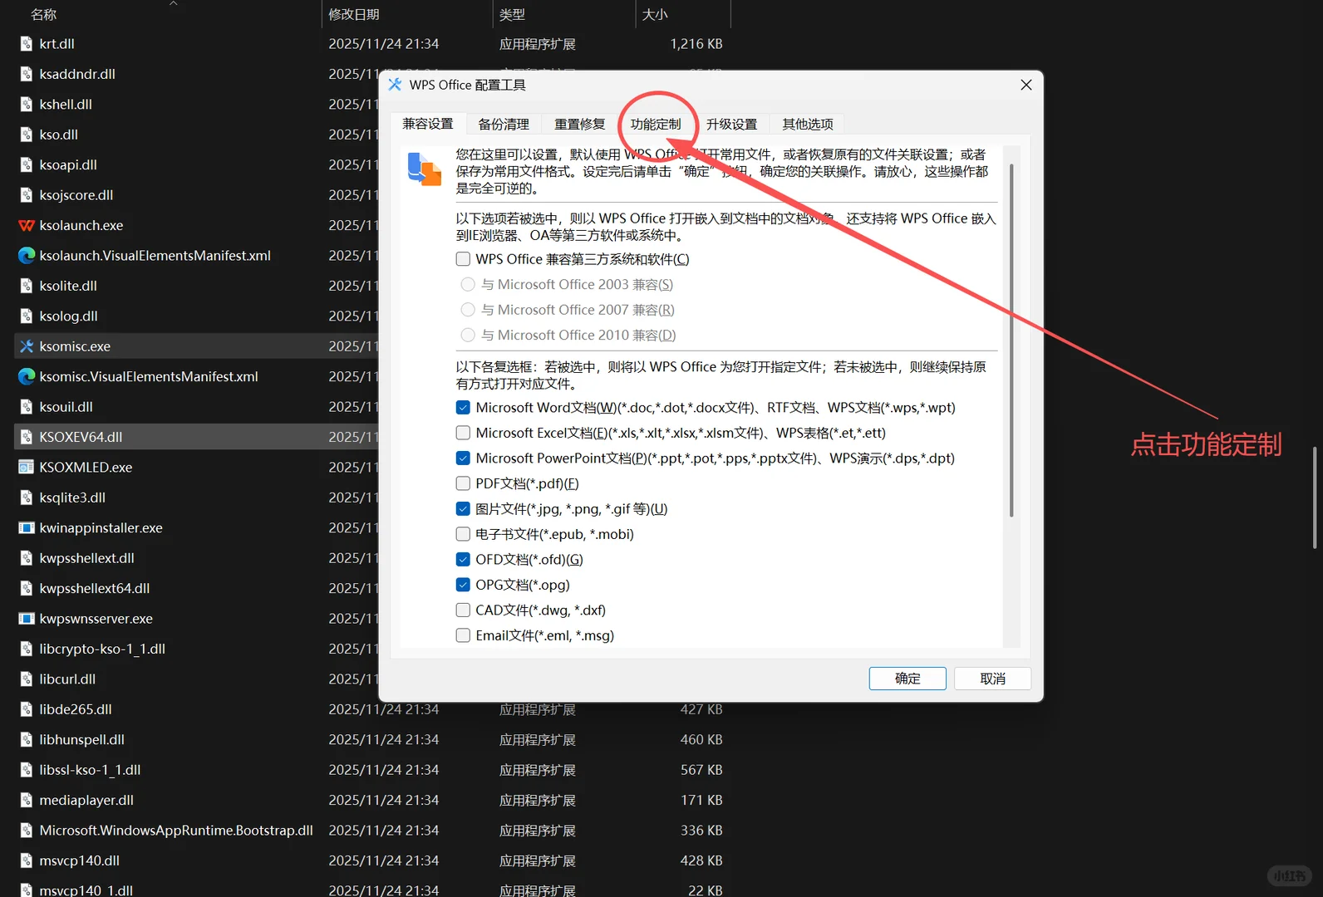
Task: Sort files by 类型 column header
Action: [x=512, y=14]
